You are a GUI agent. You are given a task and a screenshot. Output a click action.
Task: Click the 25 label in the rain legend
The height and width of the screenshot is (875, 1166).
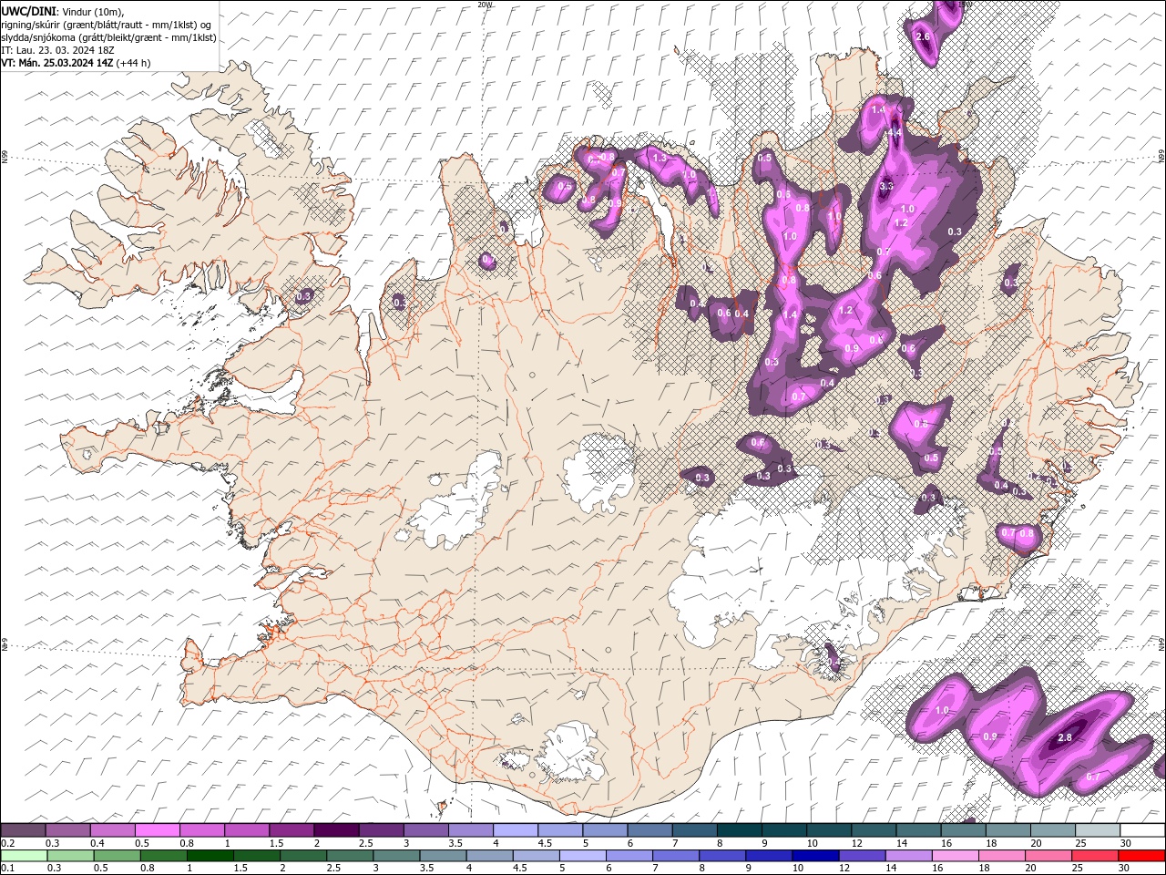1078,869
